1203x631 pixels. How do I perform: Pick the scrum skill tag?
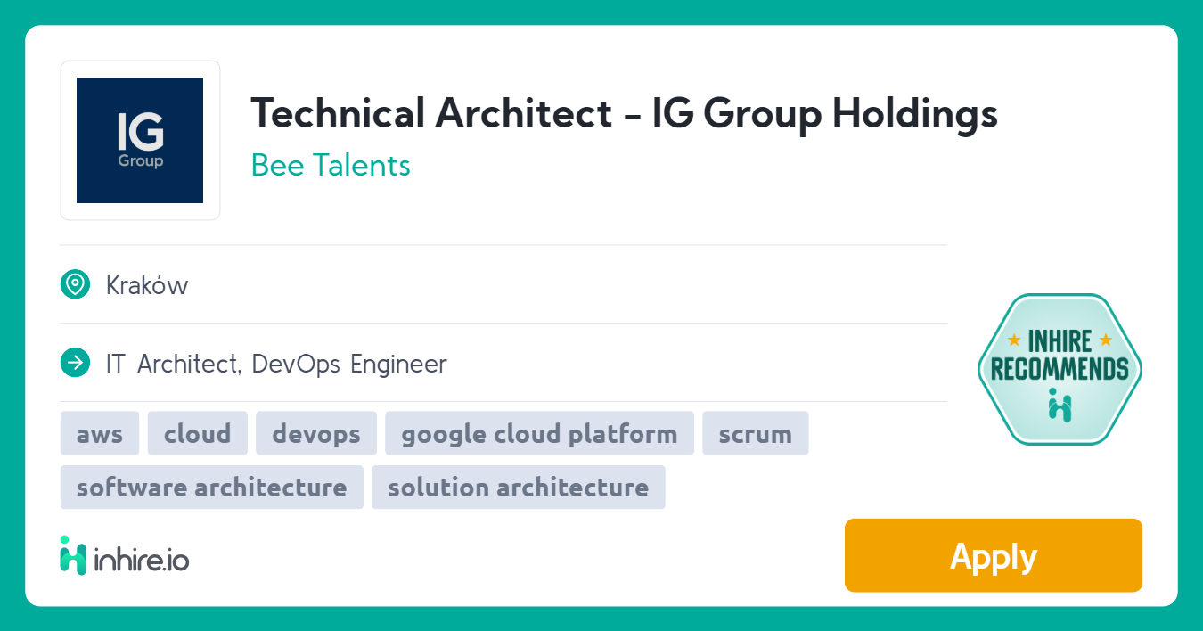pos(755,434)
